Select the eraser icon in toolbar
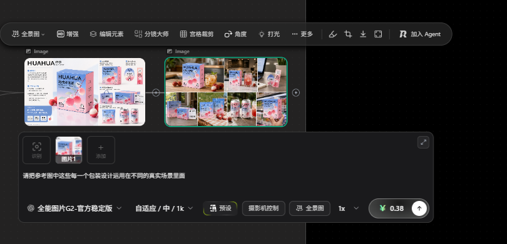 [333, 34]
